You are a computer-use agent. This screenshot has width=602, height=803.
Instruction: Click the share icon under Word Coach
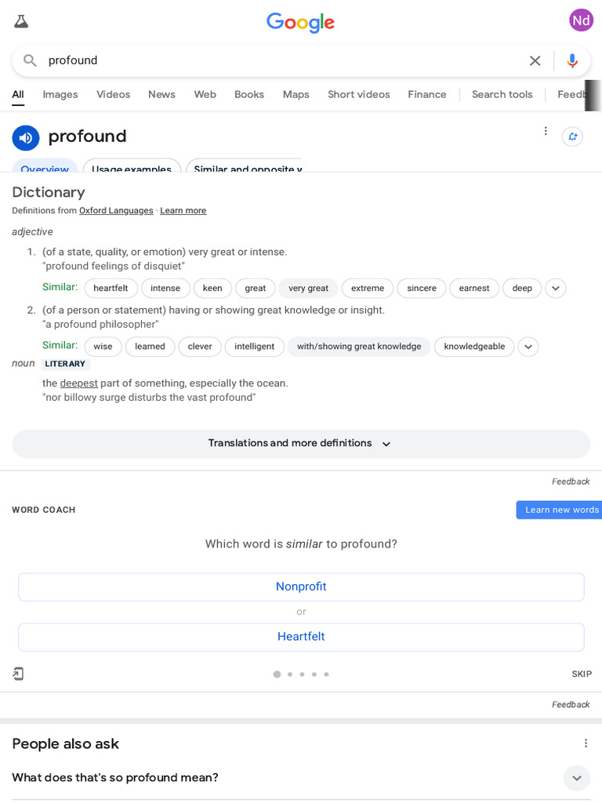tap(18, 674)
